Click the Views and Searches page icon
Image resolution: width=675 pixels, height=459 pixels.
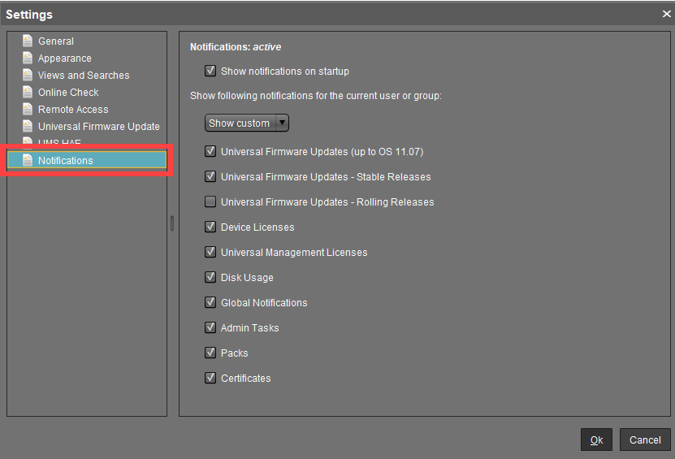pyautogui.click(x=28, y=75)
